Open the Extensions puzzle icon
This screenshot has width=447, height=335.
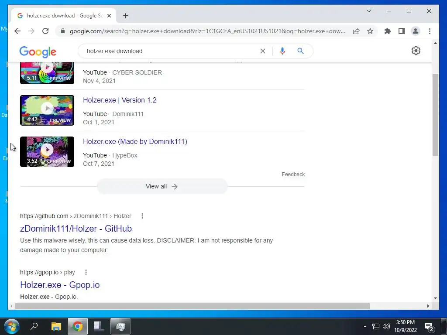click(x=388, y=31)
